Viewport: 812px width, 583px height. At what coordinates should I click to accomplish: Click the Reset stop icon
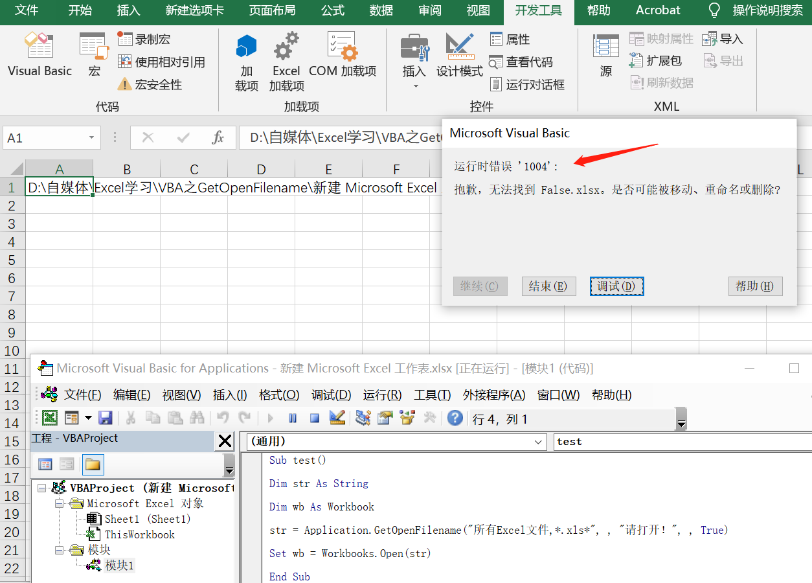[315, 418]
